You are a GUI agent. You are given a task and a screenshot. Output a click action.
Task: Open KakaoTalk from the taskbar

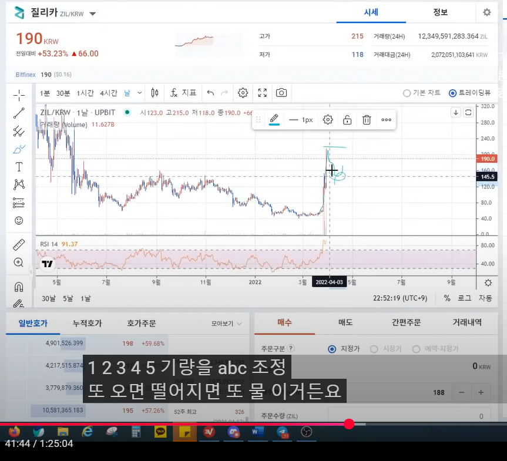tap(160, 432)
